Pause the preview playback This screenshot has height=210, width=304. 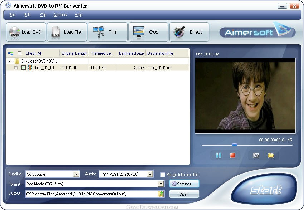click(x=219, y=155)
